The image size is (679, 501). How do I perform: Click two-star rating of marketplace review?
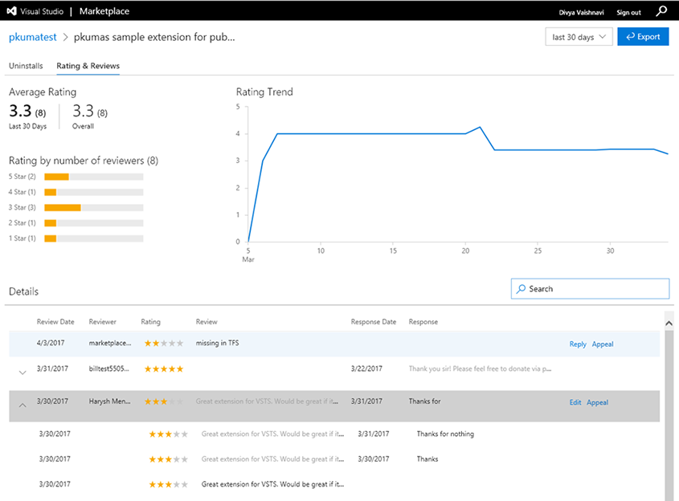164,343
